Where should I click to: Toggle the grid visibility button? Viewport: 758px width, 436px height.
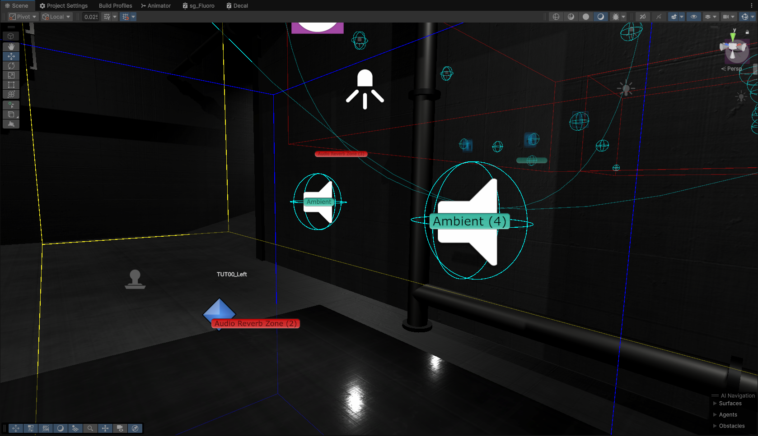click(107, 17)
